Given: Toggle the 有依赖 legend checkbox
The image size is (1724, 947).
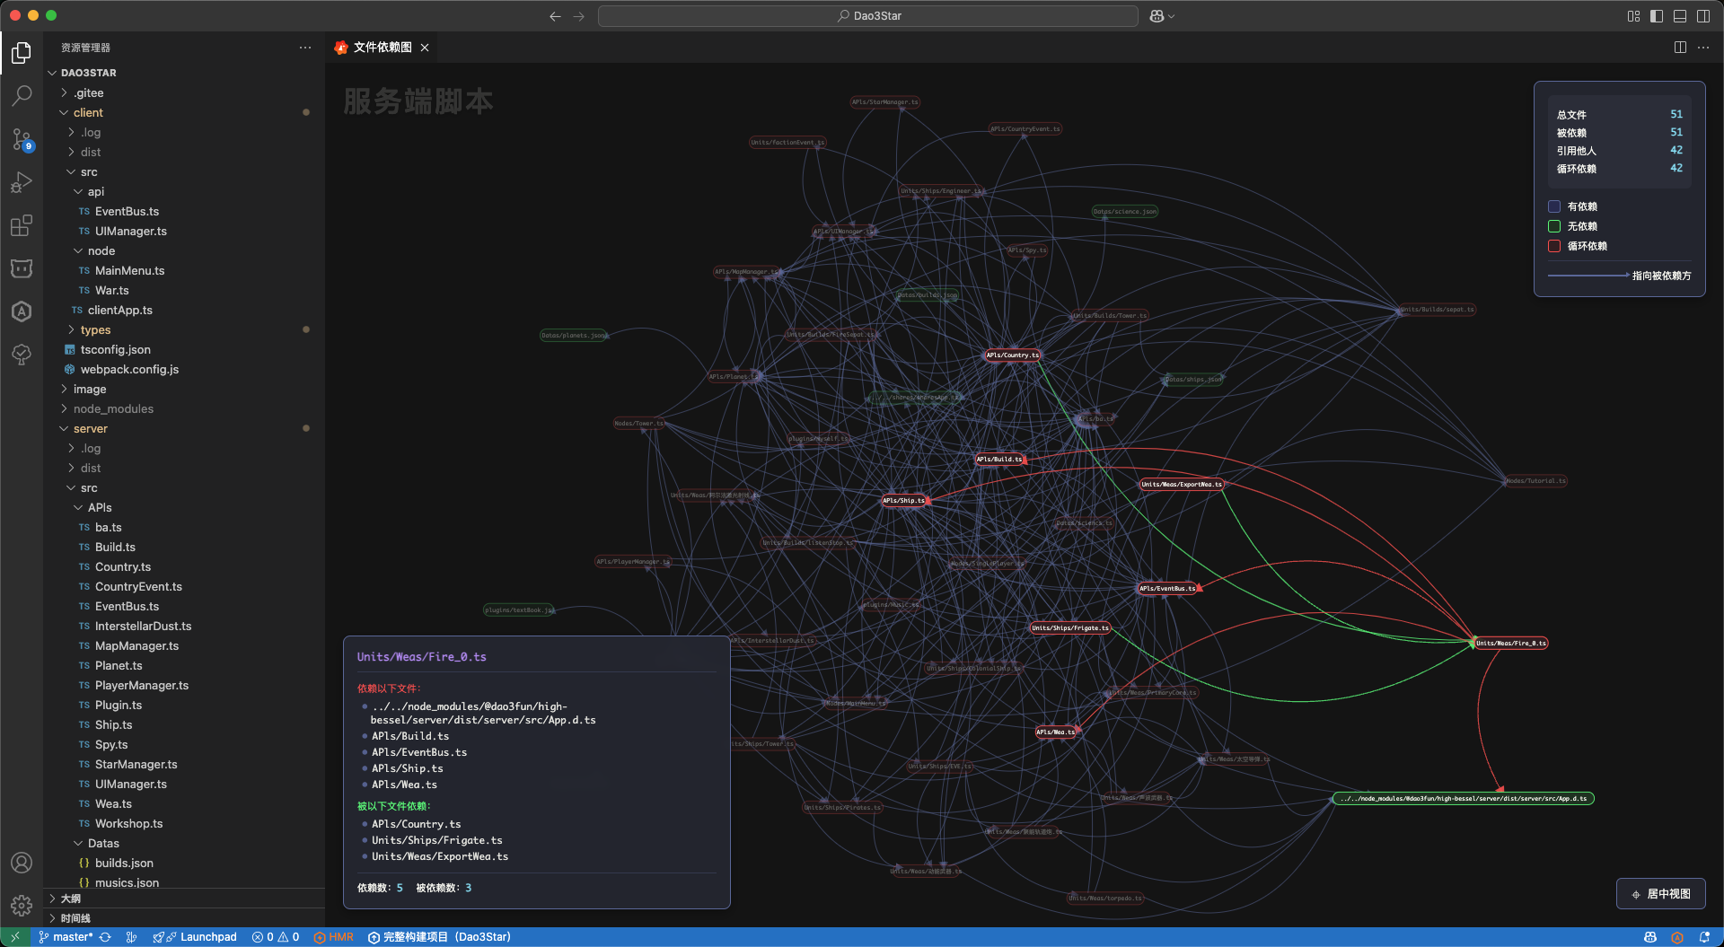Looking at the screenshot, I should tap(1554, 206).
